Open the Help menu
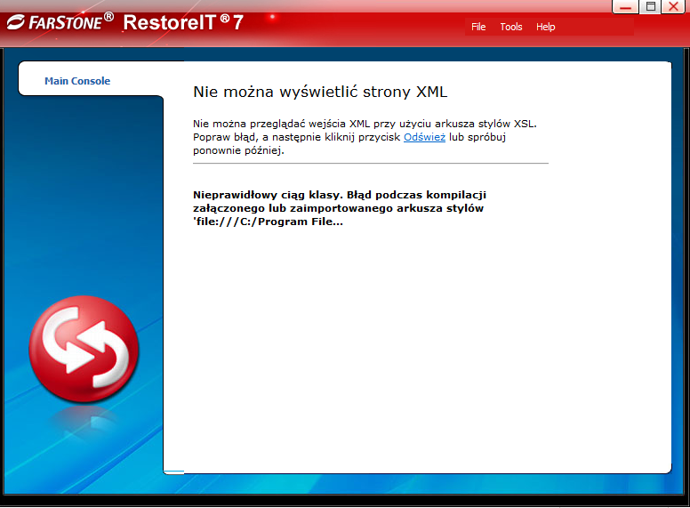 pos(545,27)
